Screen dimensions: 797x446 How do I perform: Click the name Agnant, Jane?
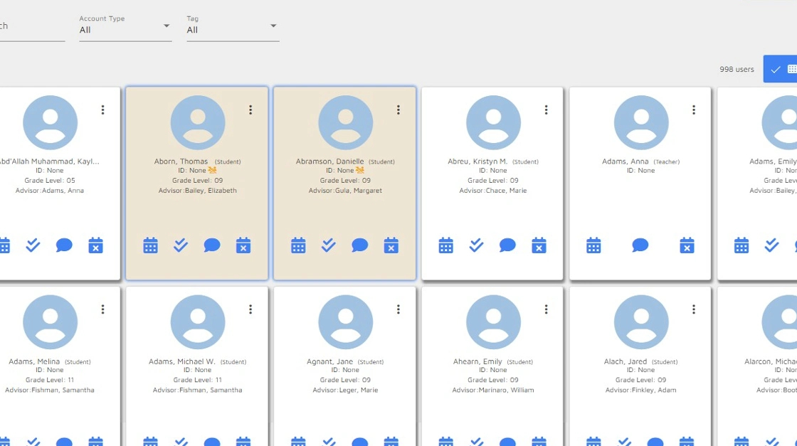click(x=330, y=361)
